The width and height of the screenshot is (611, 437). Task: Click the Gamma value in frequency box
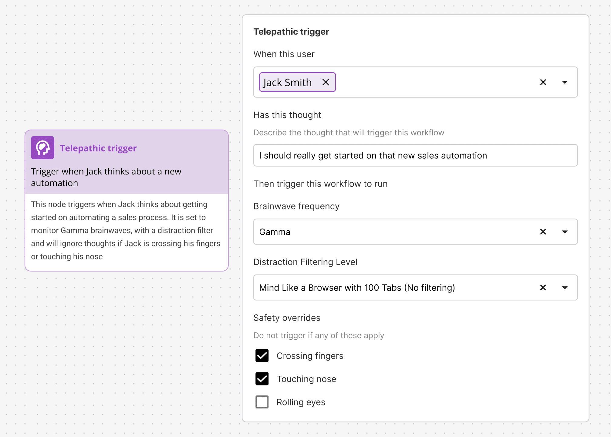click(275, 232)
